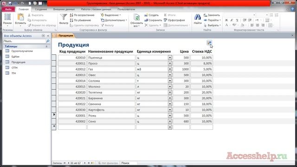Select record selector for Рожь row
297x167 pixels.
tap(54, 116)
